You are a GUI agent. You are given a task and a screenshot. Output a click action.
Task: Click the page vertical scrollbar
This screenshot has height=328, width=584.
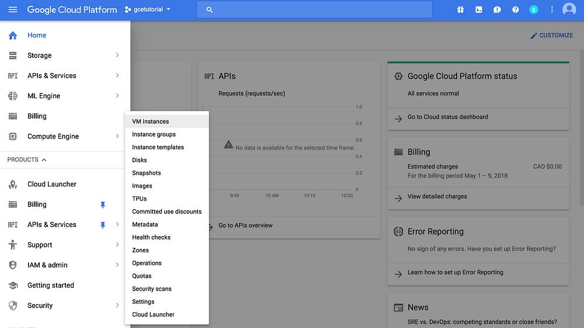pyautogui.click(x=582, y=127)
